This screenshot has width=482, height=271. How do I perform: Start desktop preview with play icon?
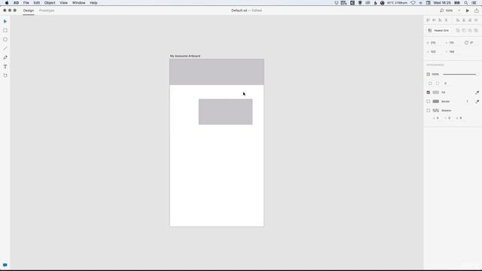(468, 11)
